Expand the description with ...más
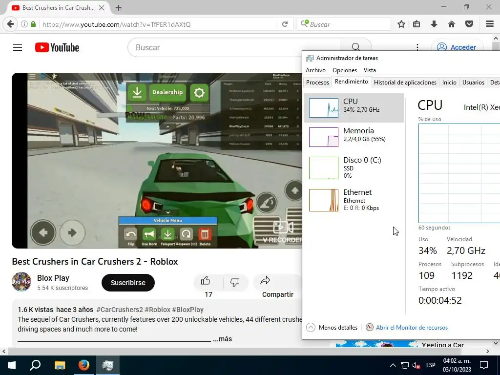Image resolution: width=500 pixels, height=375 pixels. click(x=222, y=339)
